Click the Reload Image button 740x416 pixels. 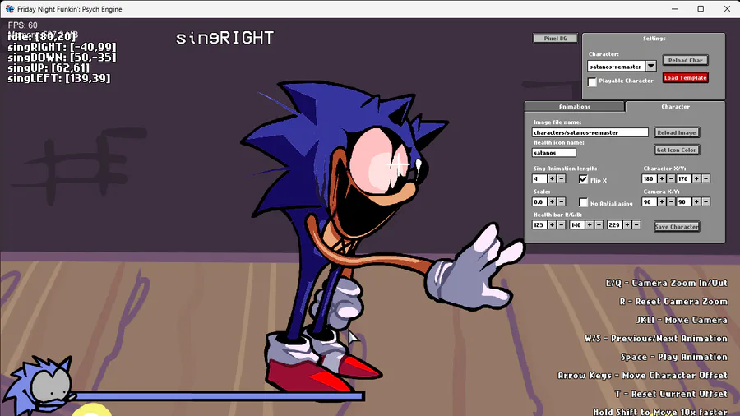pyautogui.click(x=677, y=132)
